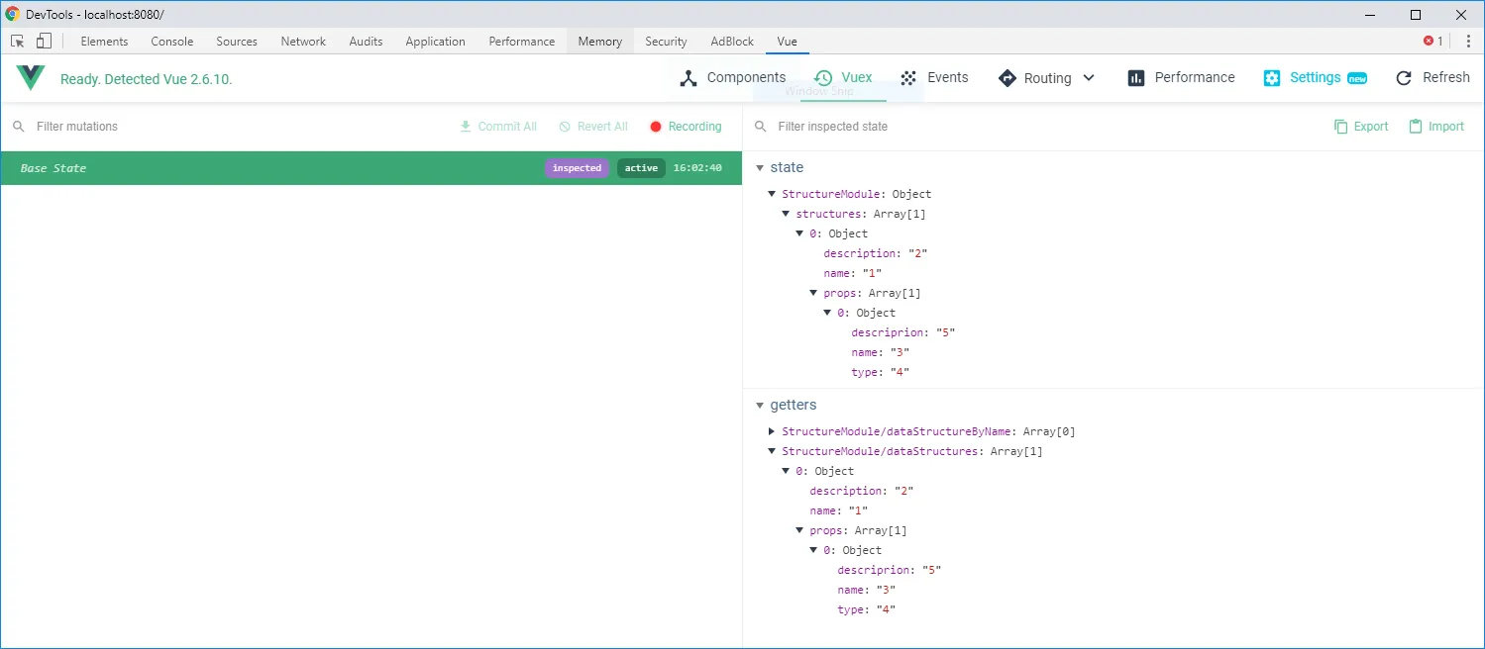This screenshot has height=649, width=1485.
Task: Click descriprion: "5" in getters tree
Action: pos(890,570)
